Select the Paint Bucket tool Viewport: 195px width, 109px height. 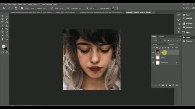pyautogui.click(x=7, y=29)
